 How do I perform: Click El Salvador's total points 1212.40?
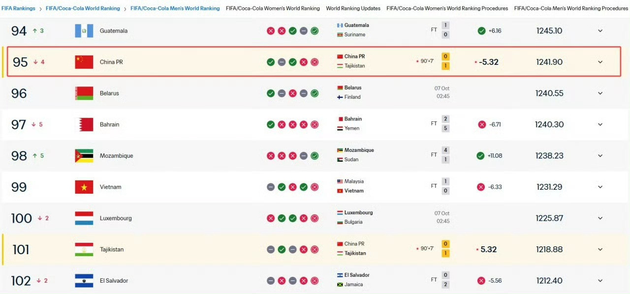pos(549,281)
